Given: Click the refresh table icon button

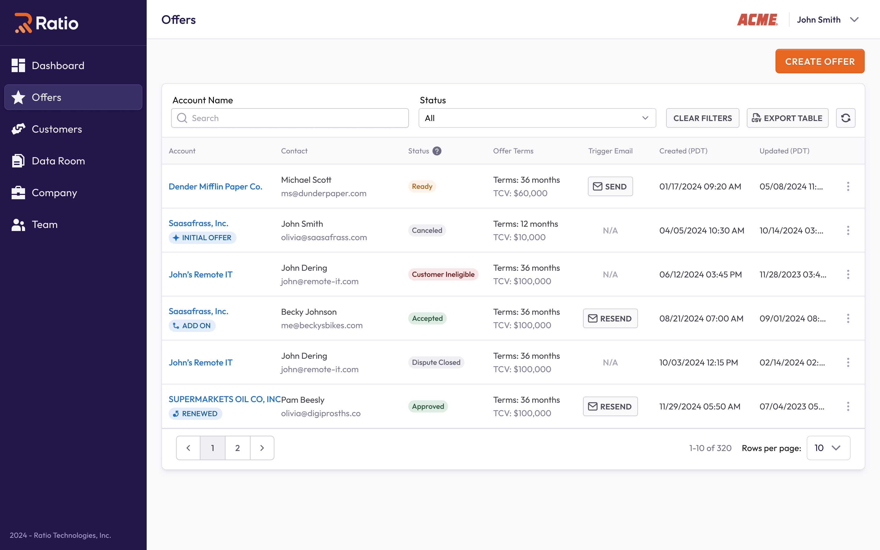Looking at the screenshot, I should (845, 118).
